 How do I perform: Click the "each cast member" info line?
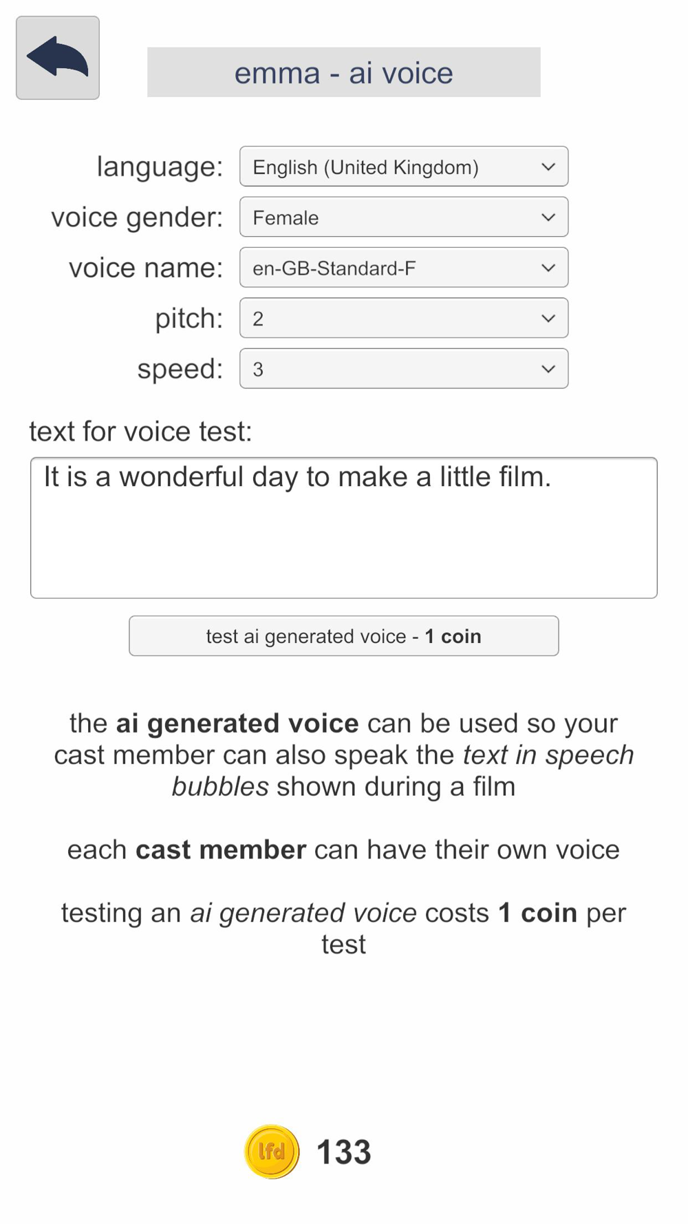343,850
